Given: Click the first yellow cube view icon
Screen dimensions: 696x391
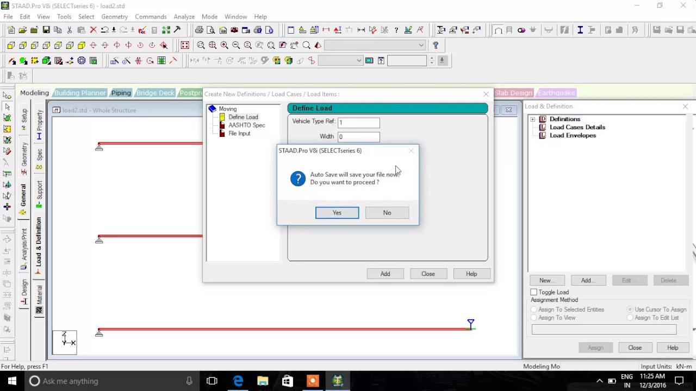Looking at the screenshot, I should (x=11, y=46).
